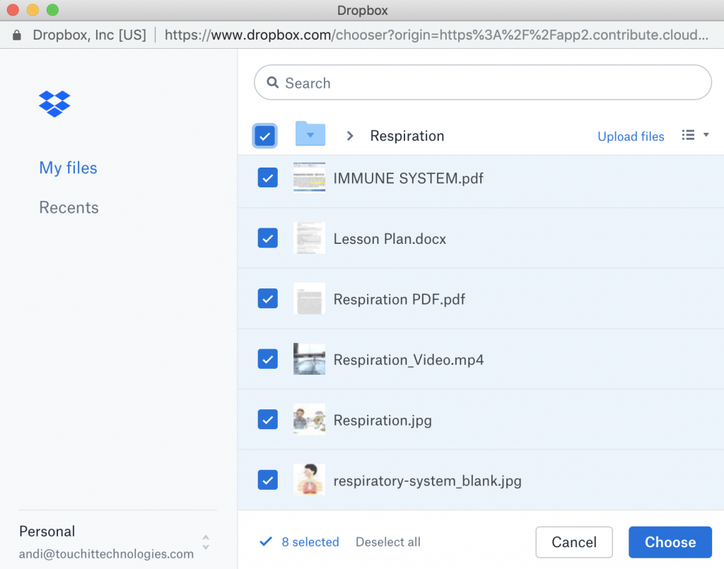Click the Lesson Plan.docx thumbnail
Viewport: 724px width, 569px height.
click(x=310, y=238)
